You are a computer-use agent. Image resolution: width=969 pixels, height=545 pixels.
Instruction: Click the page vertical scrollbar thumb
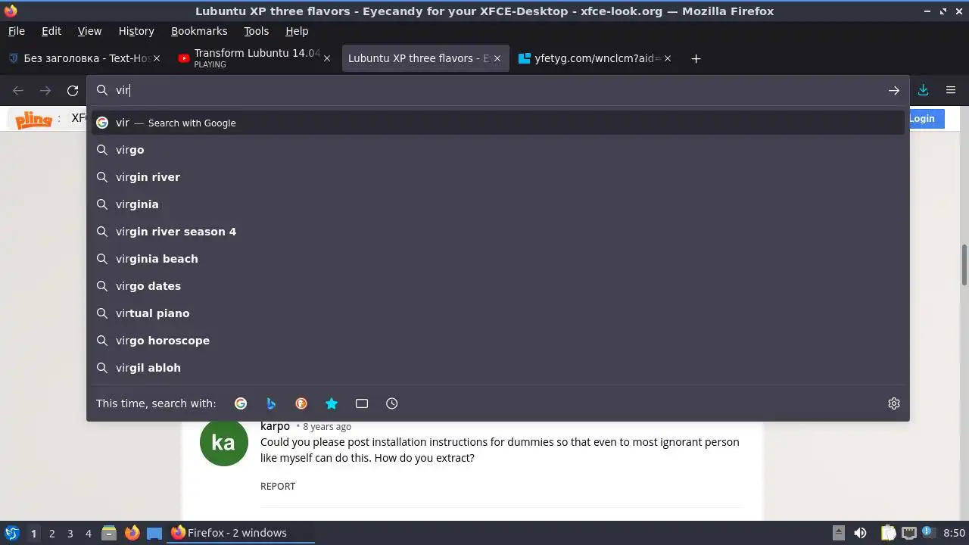pos(964,265)
